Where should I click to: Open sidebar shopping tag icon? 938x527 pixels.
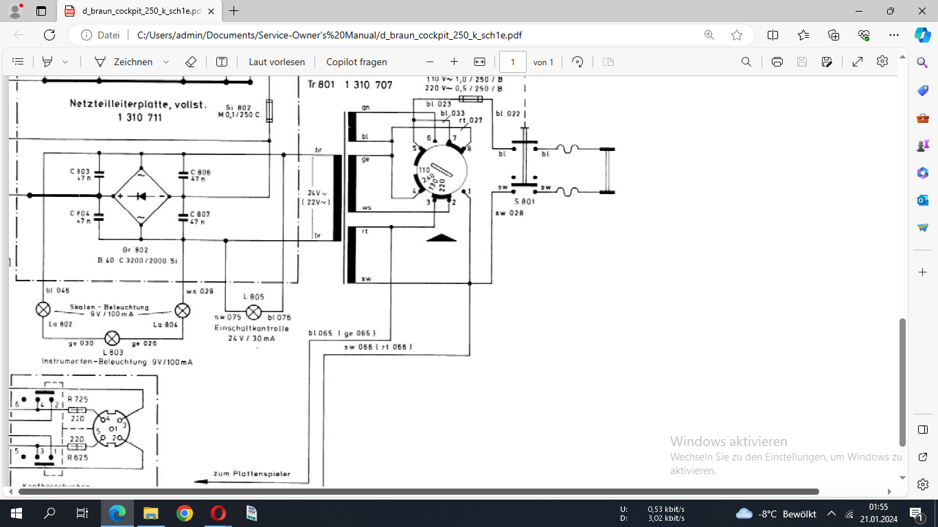[x=922, y=91]
